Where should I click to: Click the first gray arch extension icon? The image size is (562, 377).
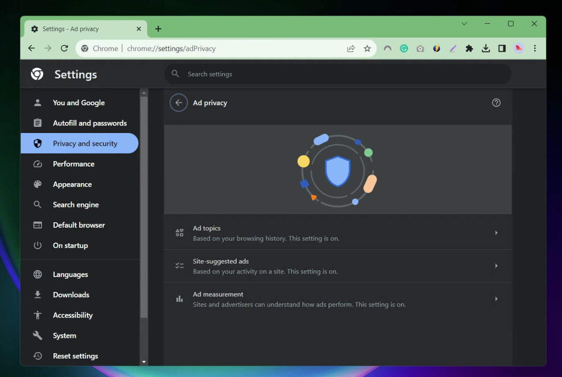click(x=388, y=48)
